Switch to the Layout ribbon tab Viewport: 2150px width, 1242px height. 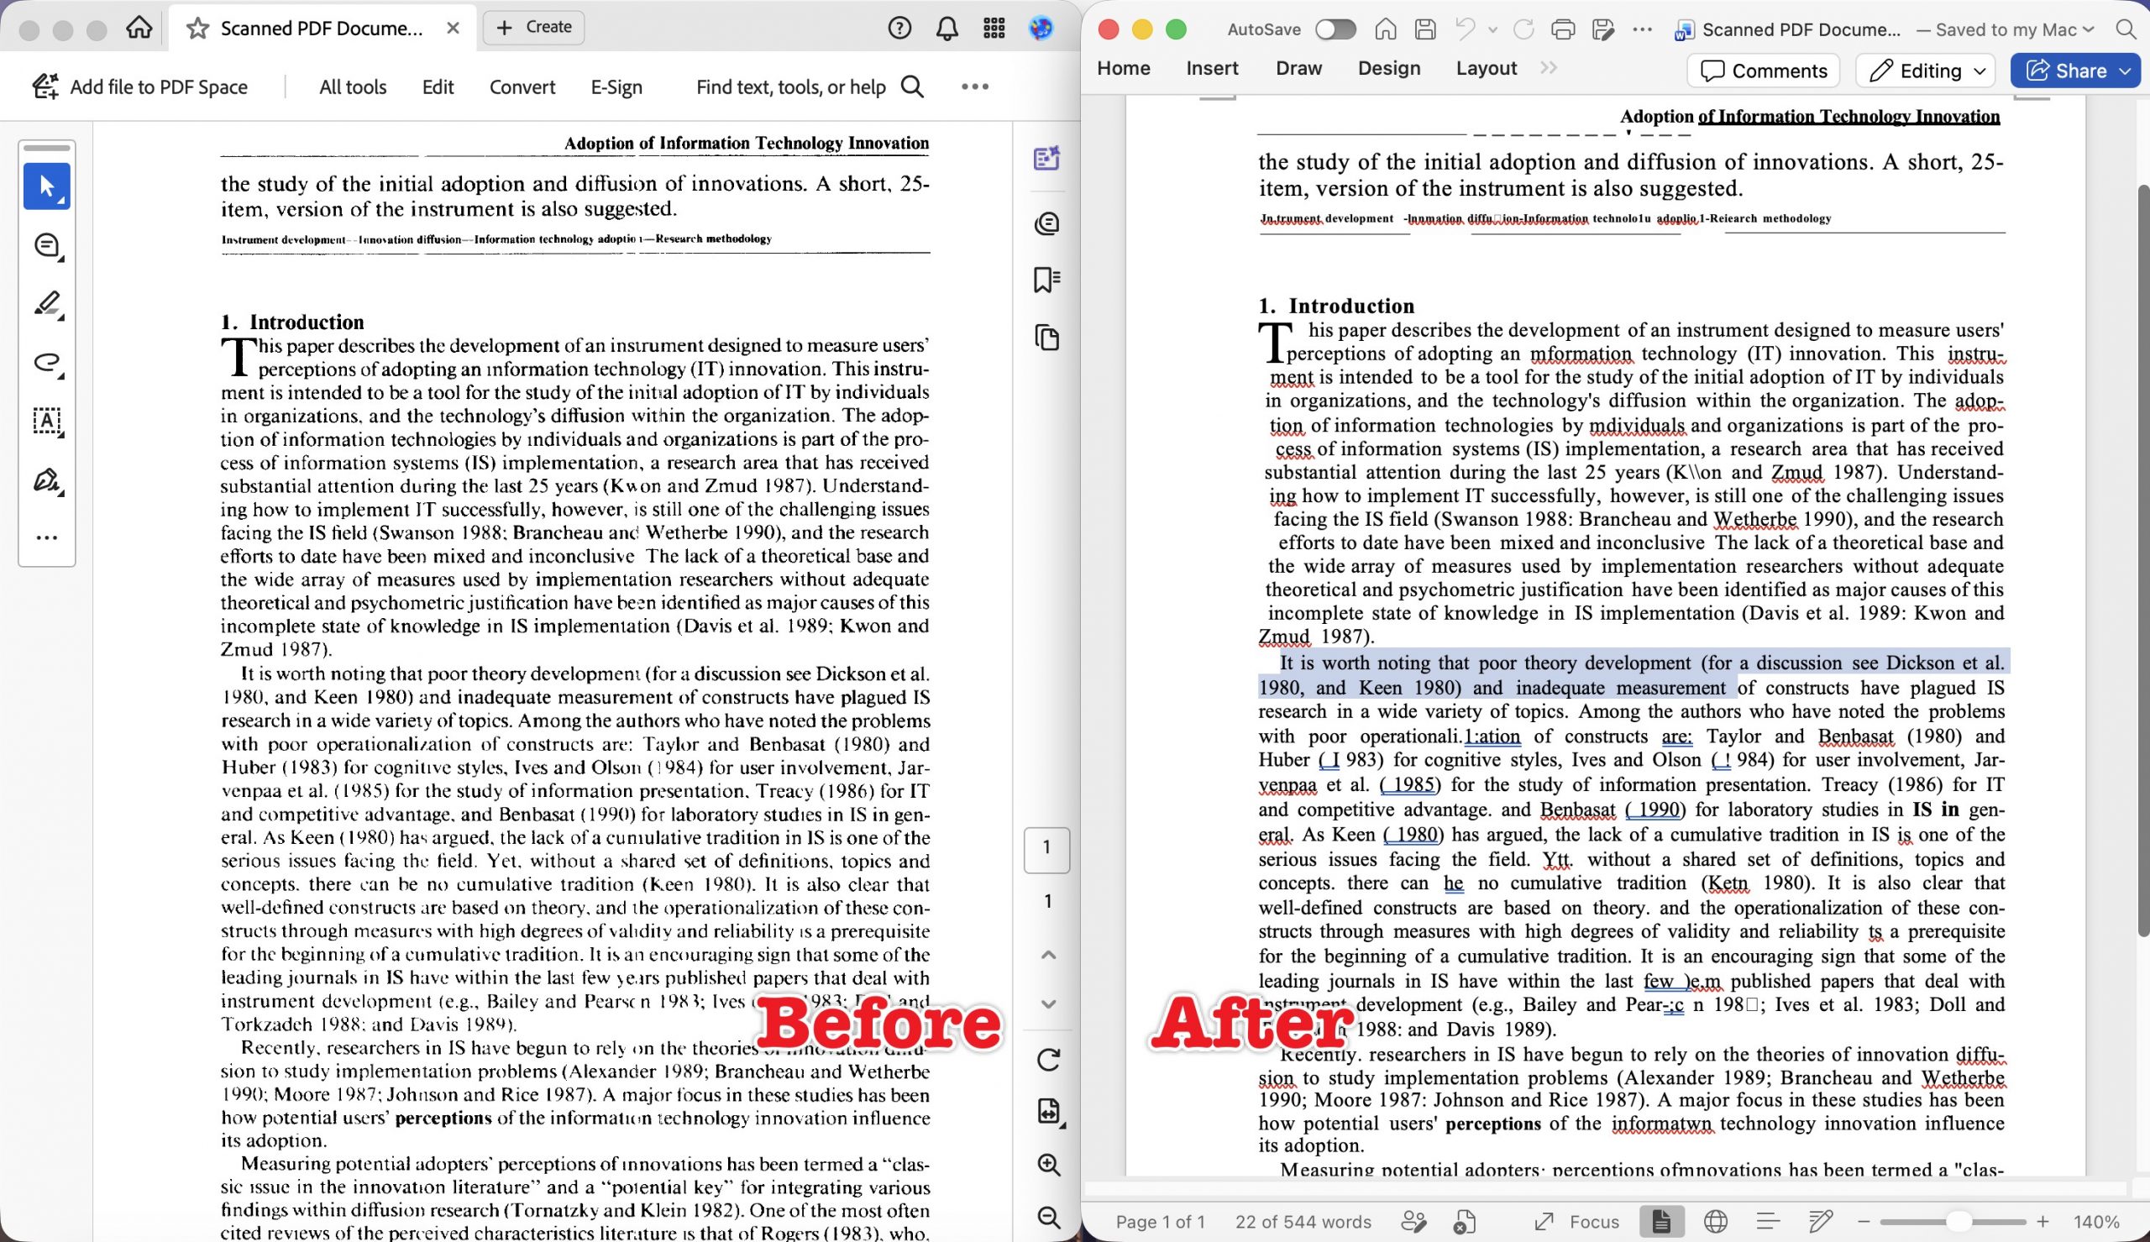click(1486, 68)
